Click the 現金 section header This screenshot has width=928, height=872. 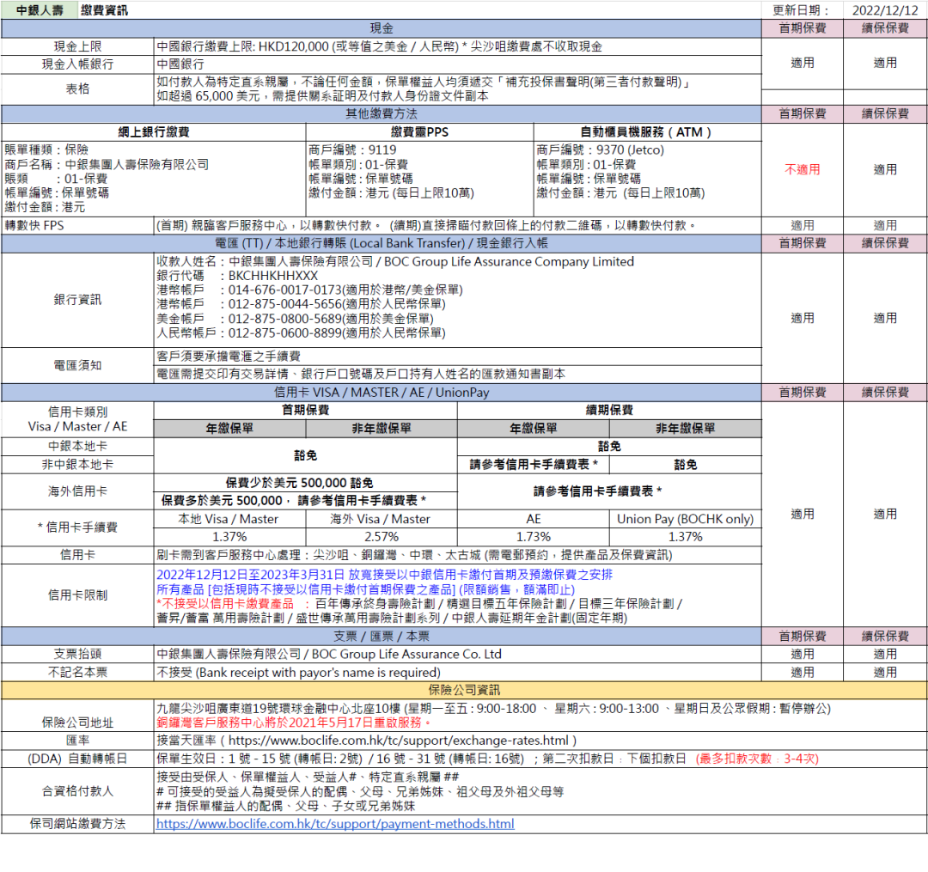[382, 28]
